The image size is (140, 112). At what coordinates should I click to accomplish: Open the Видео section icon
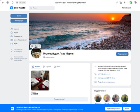[12, 33]
